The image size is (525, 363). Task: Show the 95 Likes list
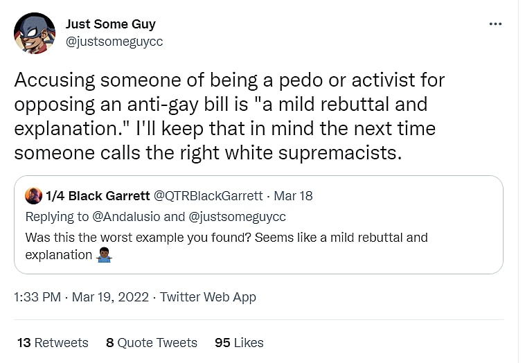(239, 343)
